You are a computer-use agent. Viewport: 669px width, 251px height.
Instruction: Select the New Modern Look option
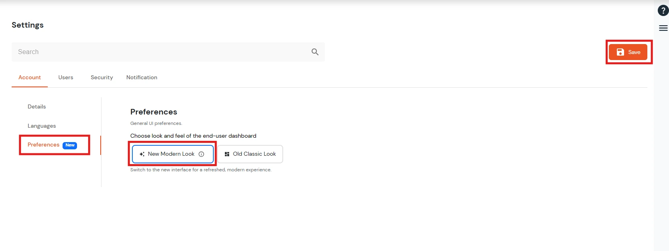[171, 154]
